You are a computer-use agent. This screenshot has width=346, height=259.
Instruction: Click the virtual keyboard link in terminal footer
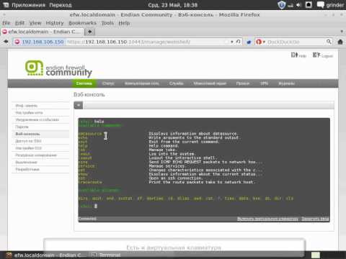267,219
